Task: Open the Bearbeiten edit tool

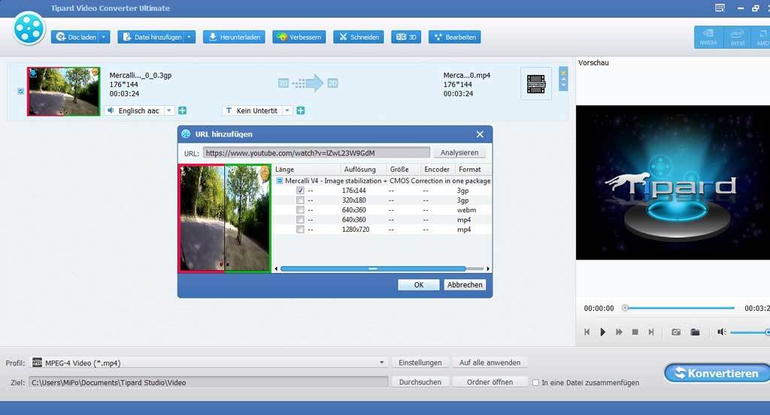Action: click(x=455, y=38)
